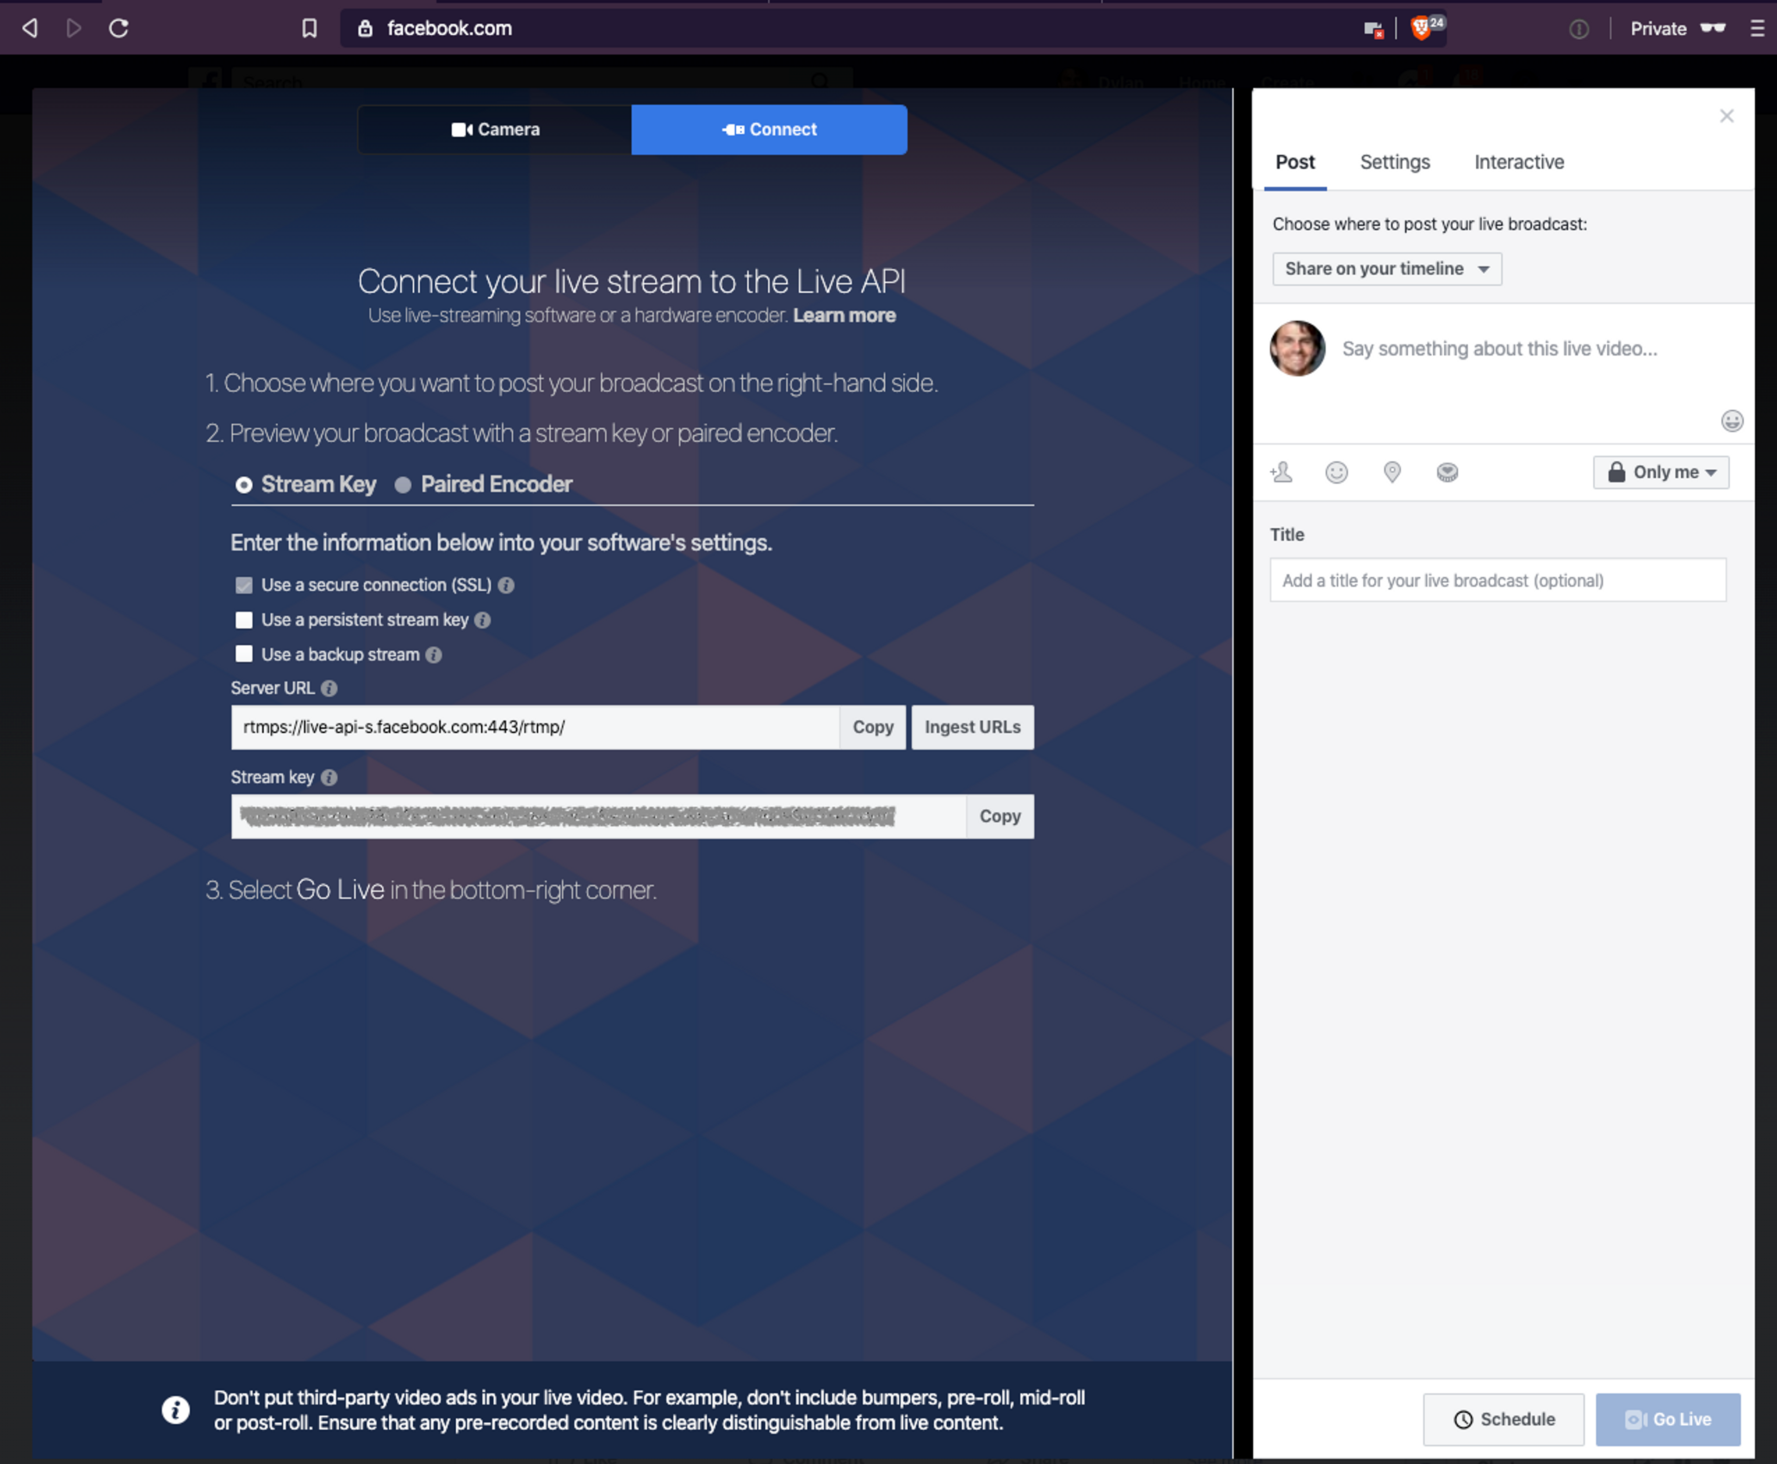Click info icon beside Stream key label
Screen dimensions: 1777x1464
coord(329,778)
